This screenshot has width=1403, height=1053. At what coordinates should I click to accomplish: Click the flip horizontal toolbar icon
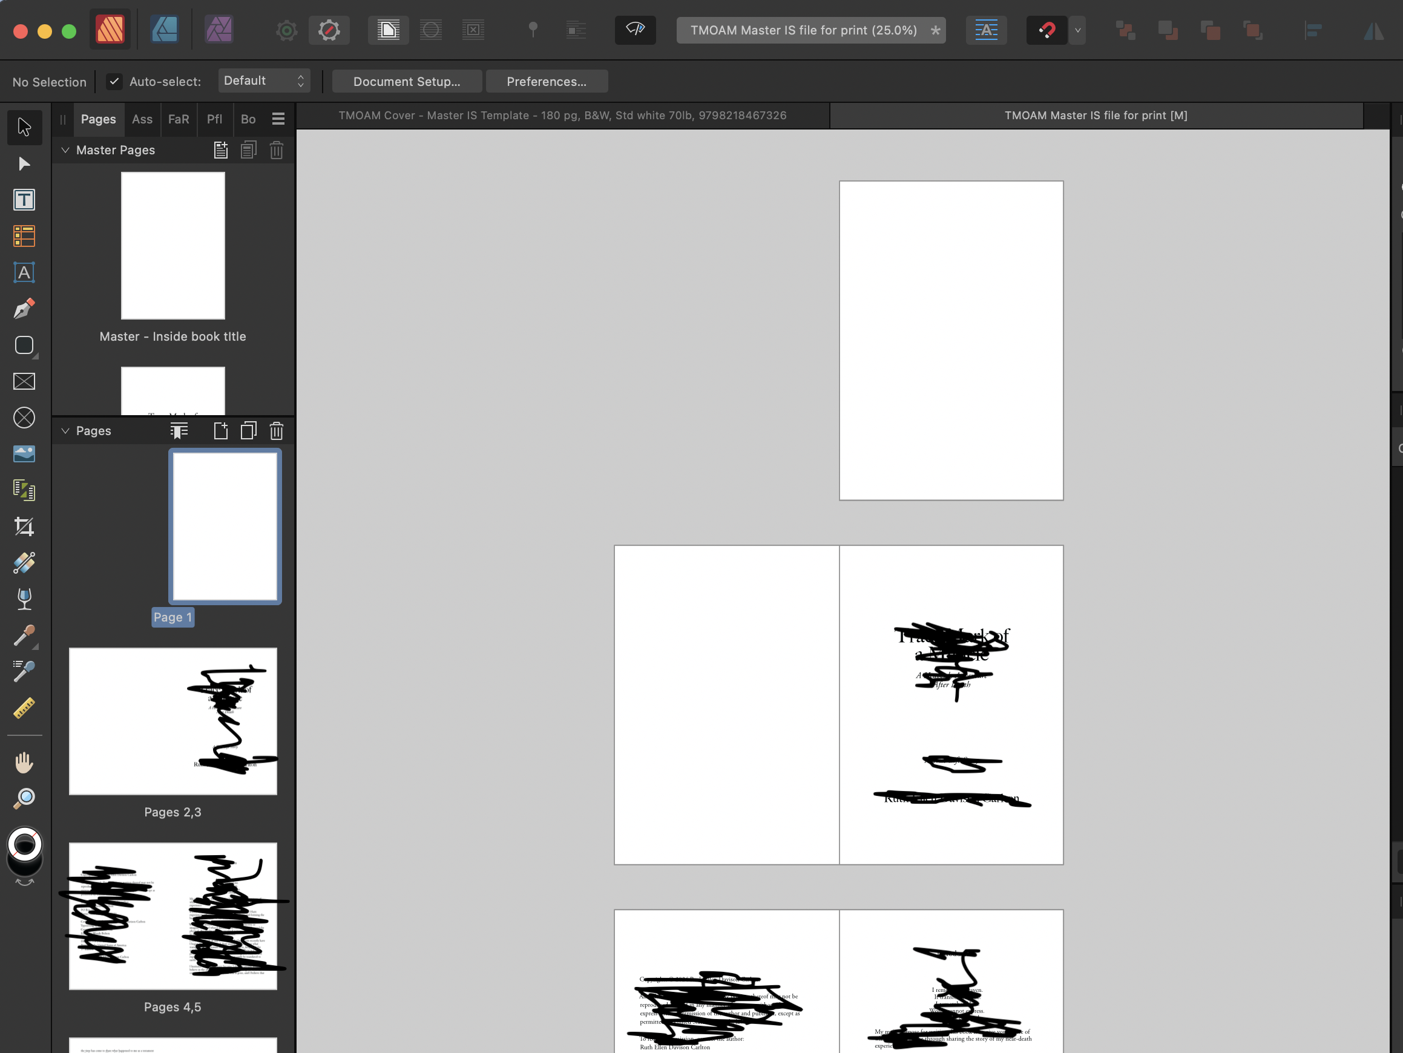pos(1374,30)
